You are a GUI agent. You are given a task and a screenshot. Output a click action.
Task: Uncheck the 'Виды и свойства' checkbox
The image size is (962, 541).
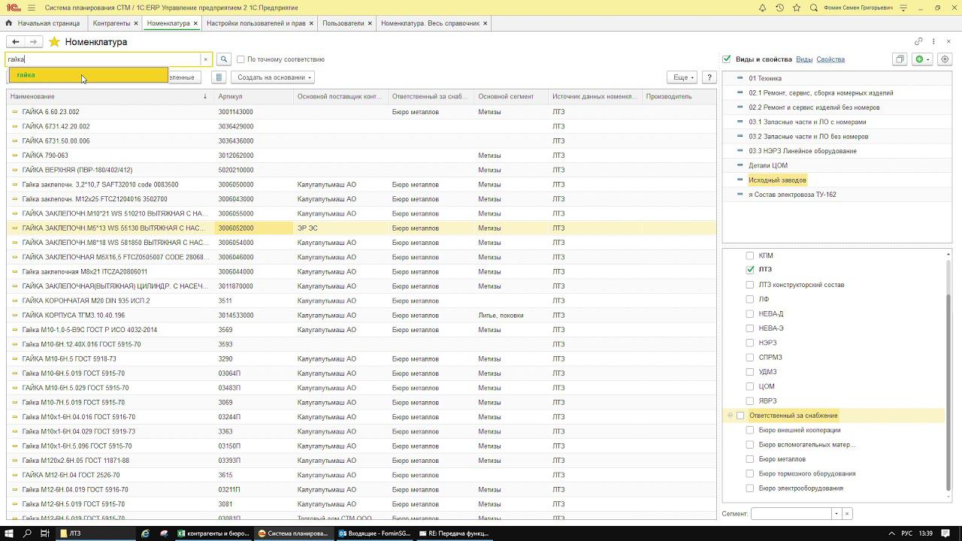coord(727,59)
